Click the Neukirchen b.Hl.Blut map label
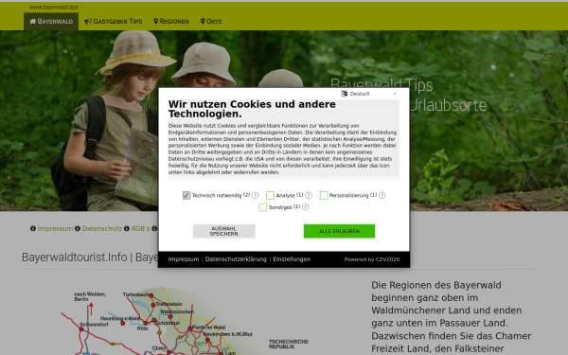Viewport: 568px width, 355px height. tap(227, 334)
